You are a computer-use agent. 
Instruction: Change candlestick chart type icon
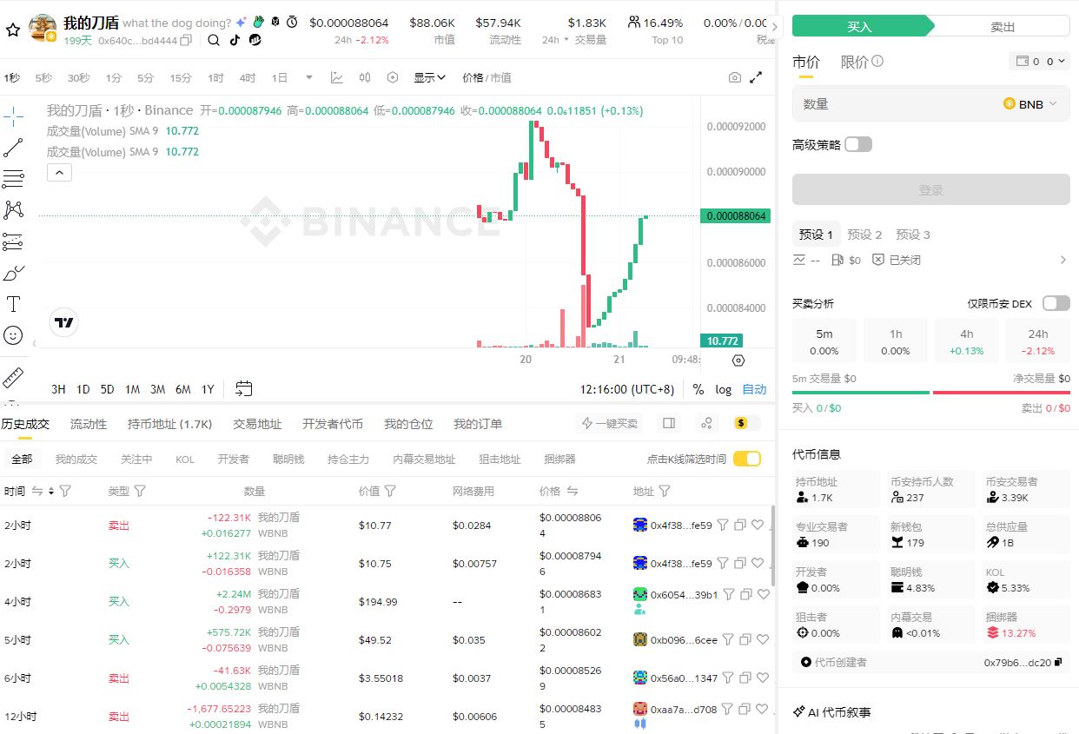click(365, 77)
